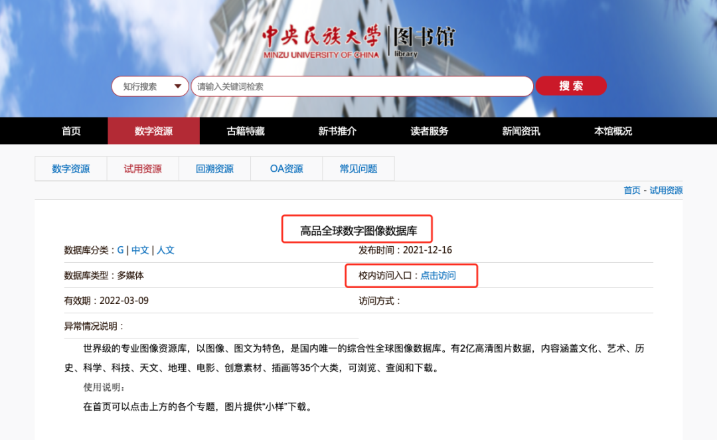The image size is (717, 440).
Task: Switch to the 回溯资源 tab
Action: pos(214,169)
